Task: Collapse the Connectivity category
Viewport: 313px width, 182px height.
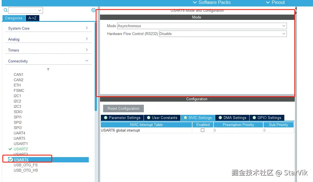Action: pyautogui.click(x=87, y=61)
